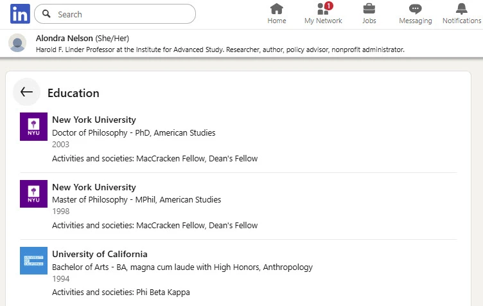This screenshot has height=306, width=483.
Task: Open the University of California entry title
Action: pyautogui.click(x=100, y=254)
